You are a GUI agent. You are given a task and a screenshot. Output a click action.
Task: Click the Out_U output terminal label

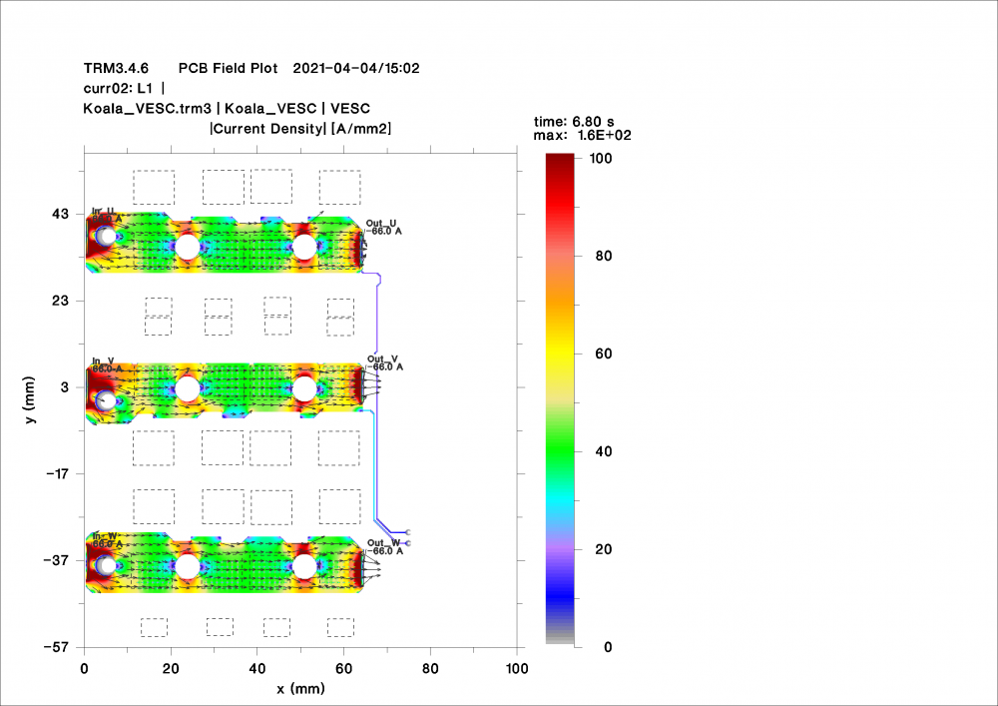(382, 223)
